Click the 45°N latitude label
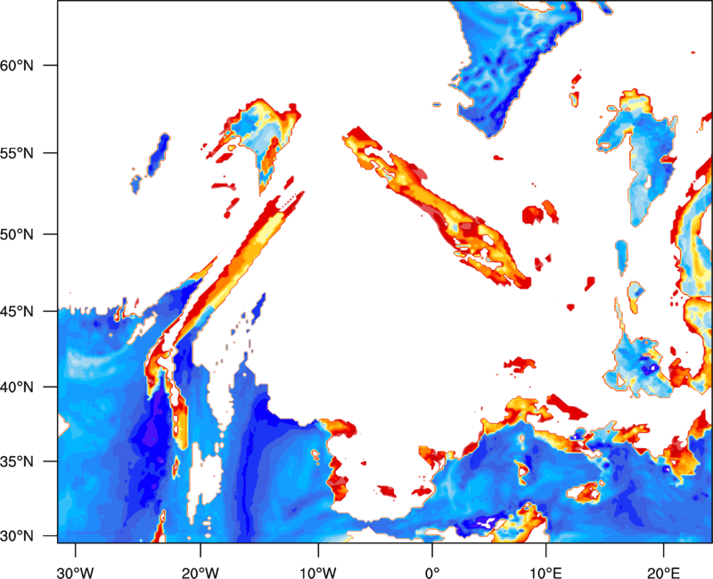This screenshot has width=713, height=579. pos(16,311)
